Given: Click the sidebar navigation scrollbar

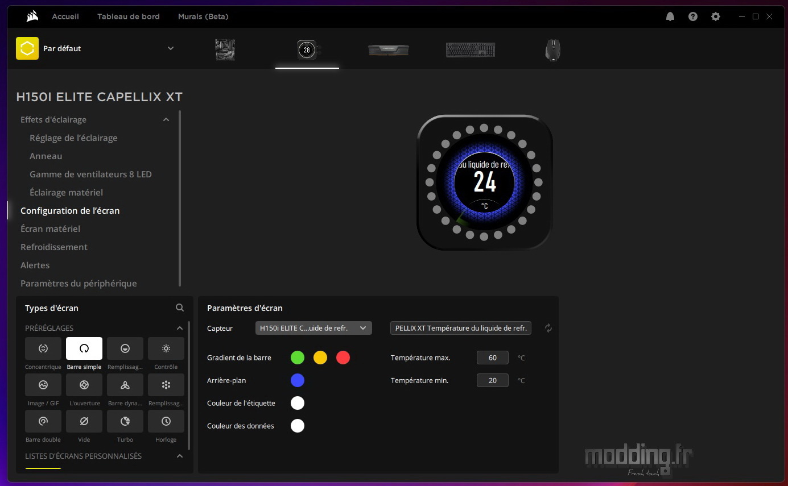Looking at the screenshot, I should (x=180, y=198).
